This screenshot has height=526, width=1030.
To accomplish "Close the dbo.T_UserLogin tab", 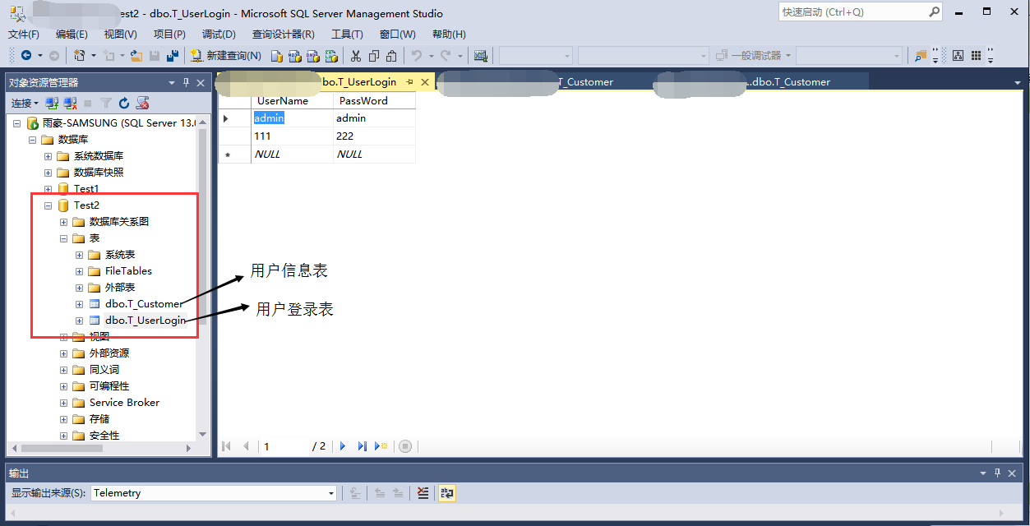I will tap(425, 82).
